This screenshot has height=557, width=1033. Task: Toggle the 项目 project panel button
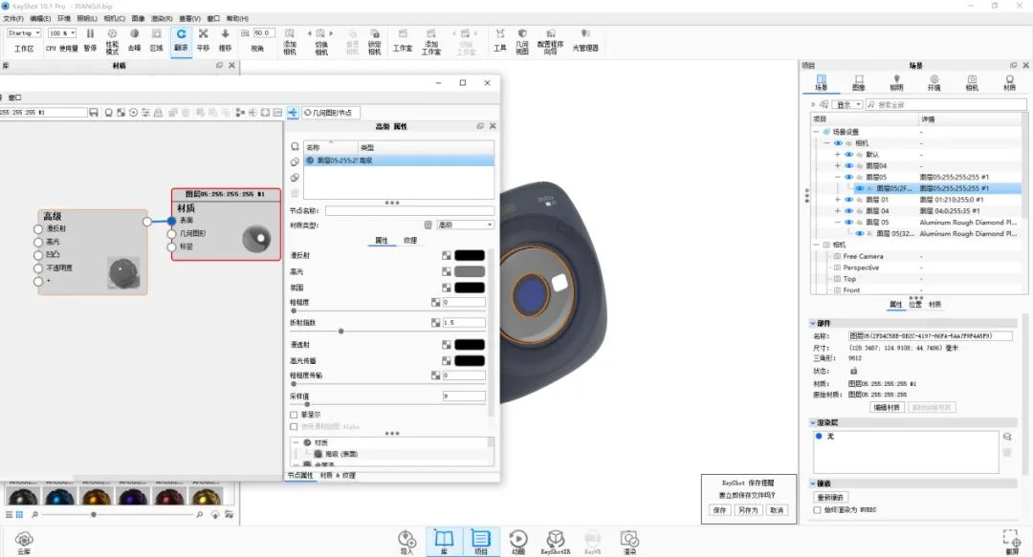(481, 543)
